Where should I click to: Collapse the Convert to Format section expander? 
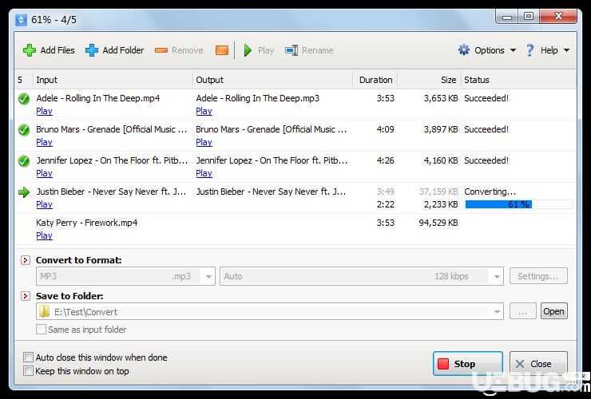coord(26,260)
